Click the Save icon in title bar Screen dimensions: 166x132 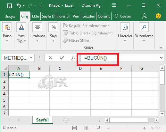point(10,5)
